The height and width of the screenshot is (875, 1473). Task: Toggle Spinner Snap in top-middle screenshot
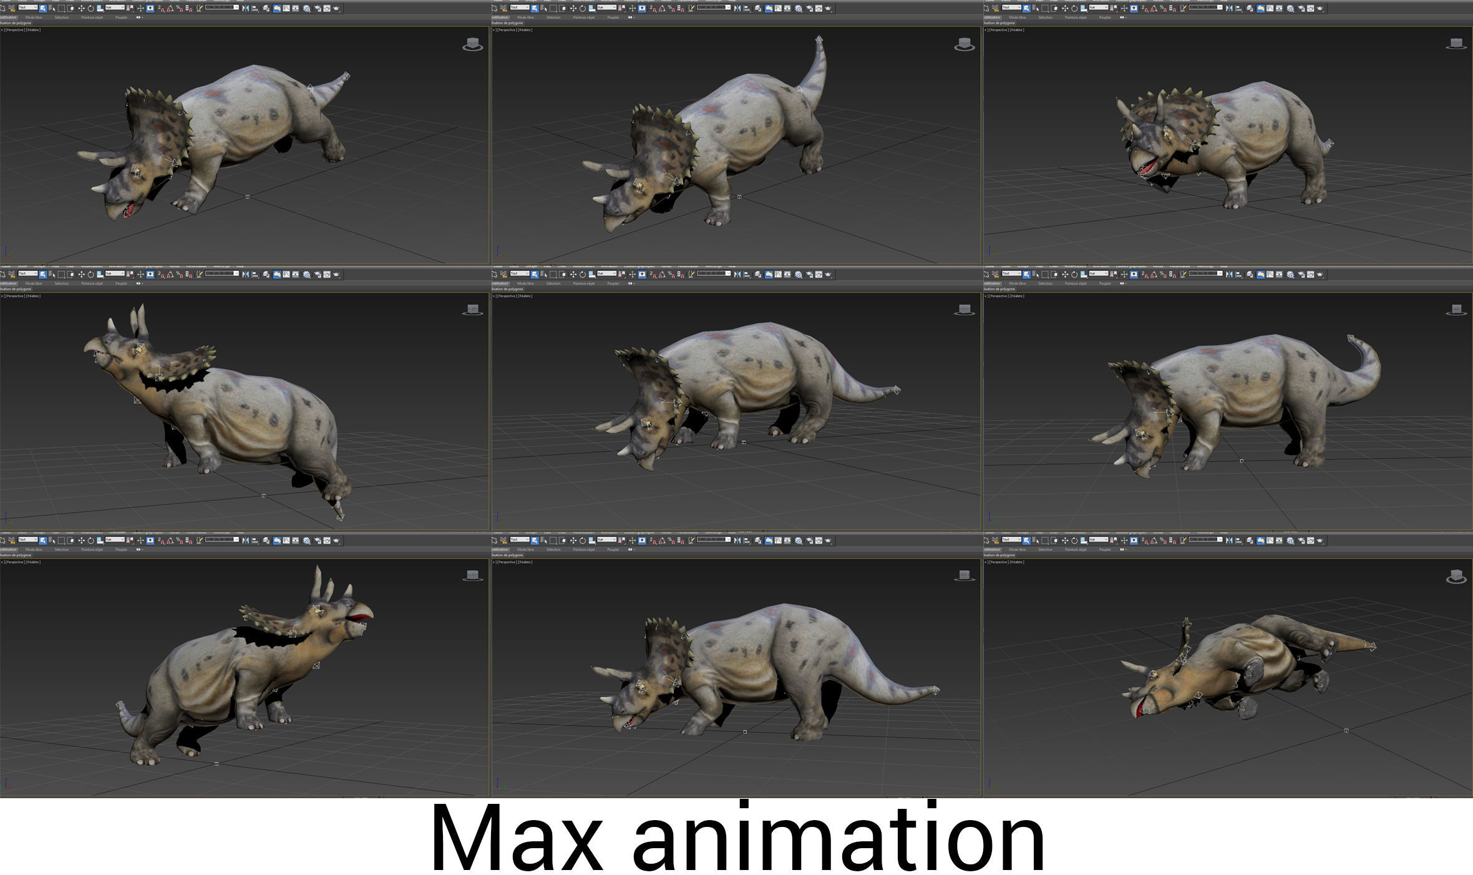click(x=681, y=8)
